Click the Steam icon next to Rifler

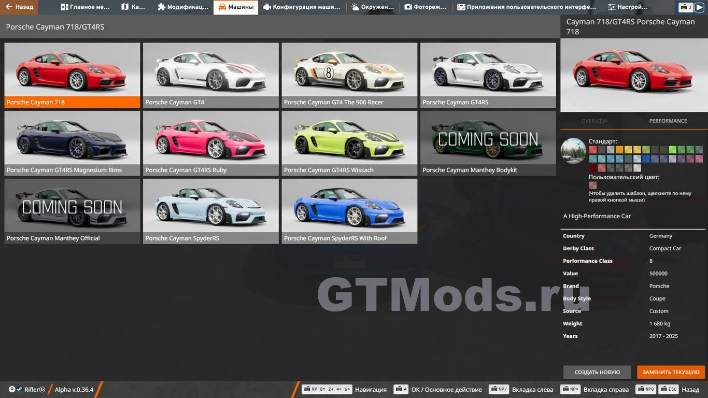[x=19, y=389]
